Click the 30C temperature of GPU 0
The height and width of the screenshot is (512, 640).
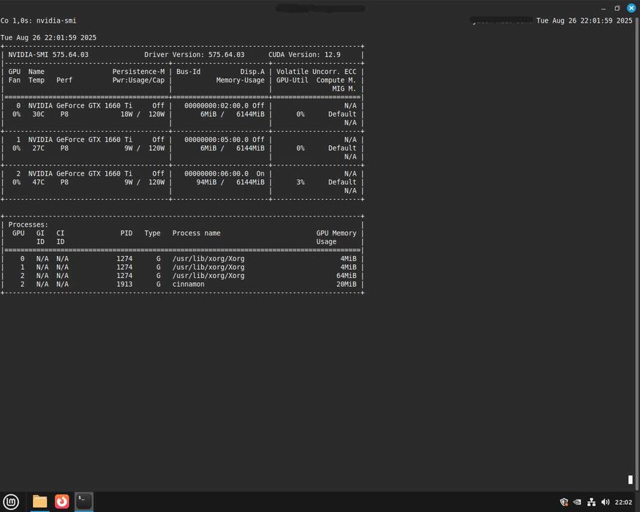pos(38,114)
